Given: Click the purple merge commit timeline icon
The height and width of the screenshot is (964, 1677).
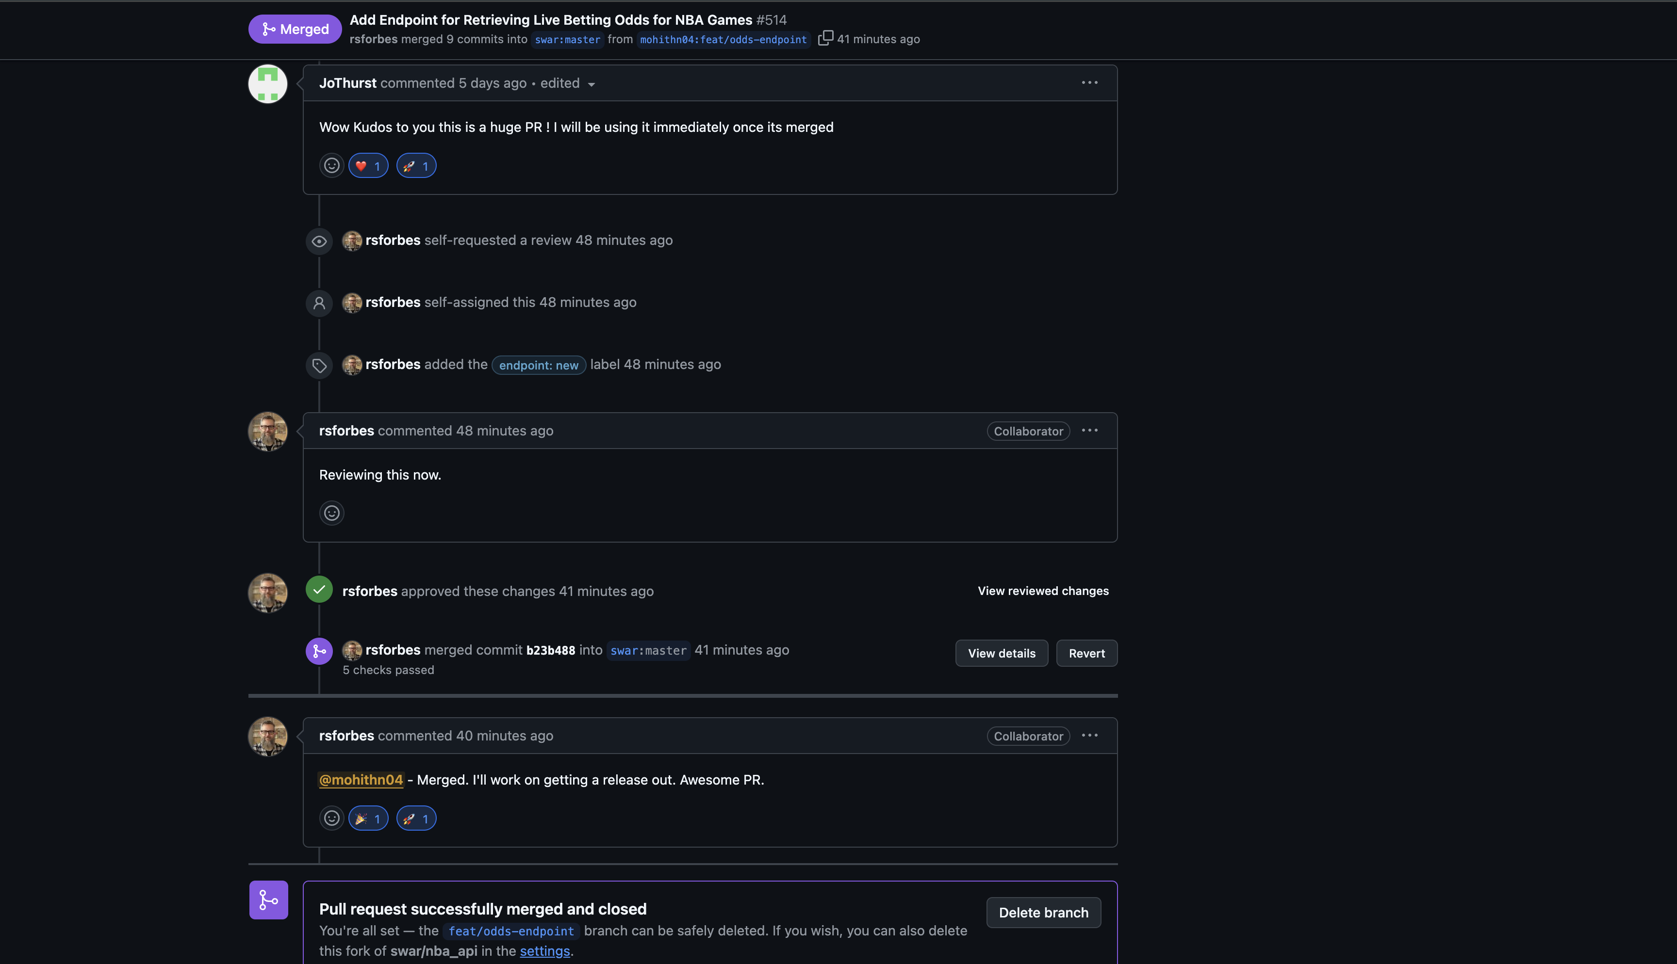Looking at the screenshot, I should coord(319,651).
